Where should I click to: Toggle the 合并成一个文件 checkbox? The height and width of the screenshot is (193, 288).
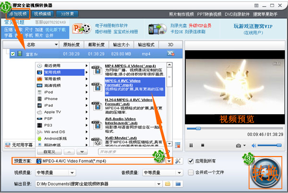[191, 172]
